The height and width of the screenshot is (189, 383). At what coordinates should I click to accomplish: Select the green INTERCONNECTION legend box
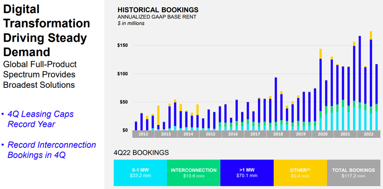coord(193,173)
